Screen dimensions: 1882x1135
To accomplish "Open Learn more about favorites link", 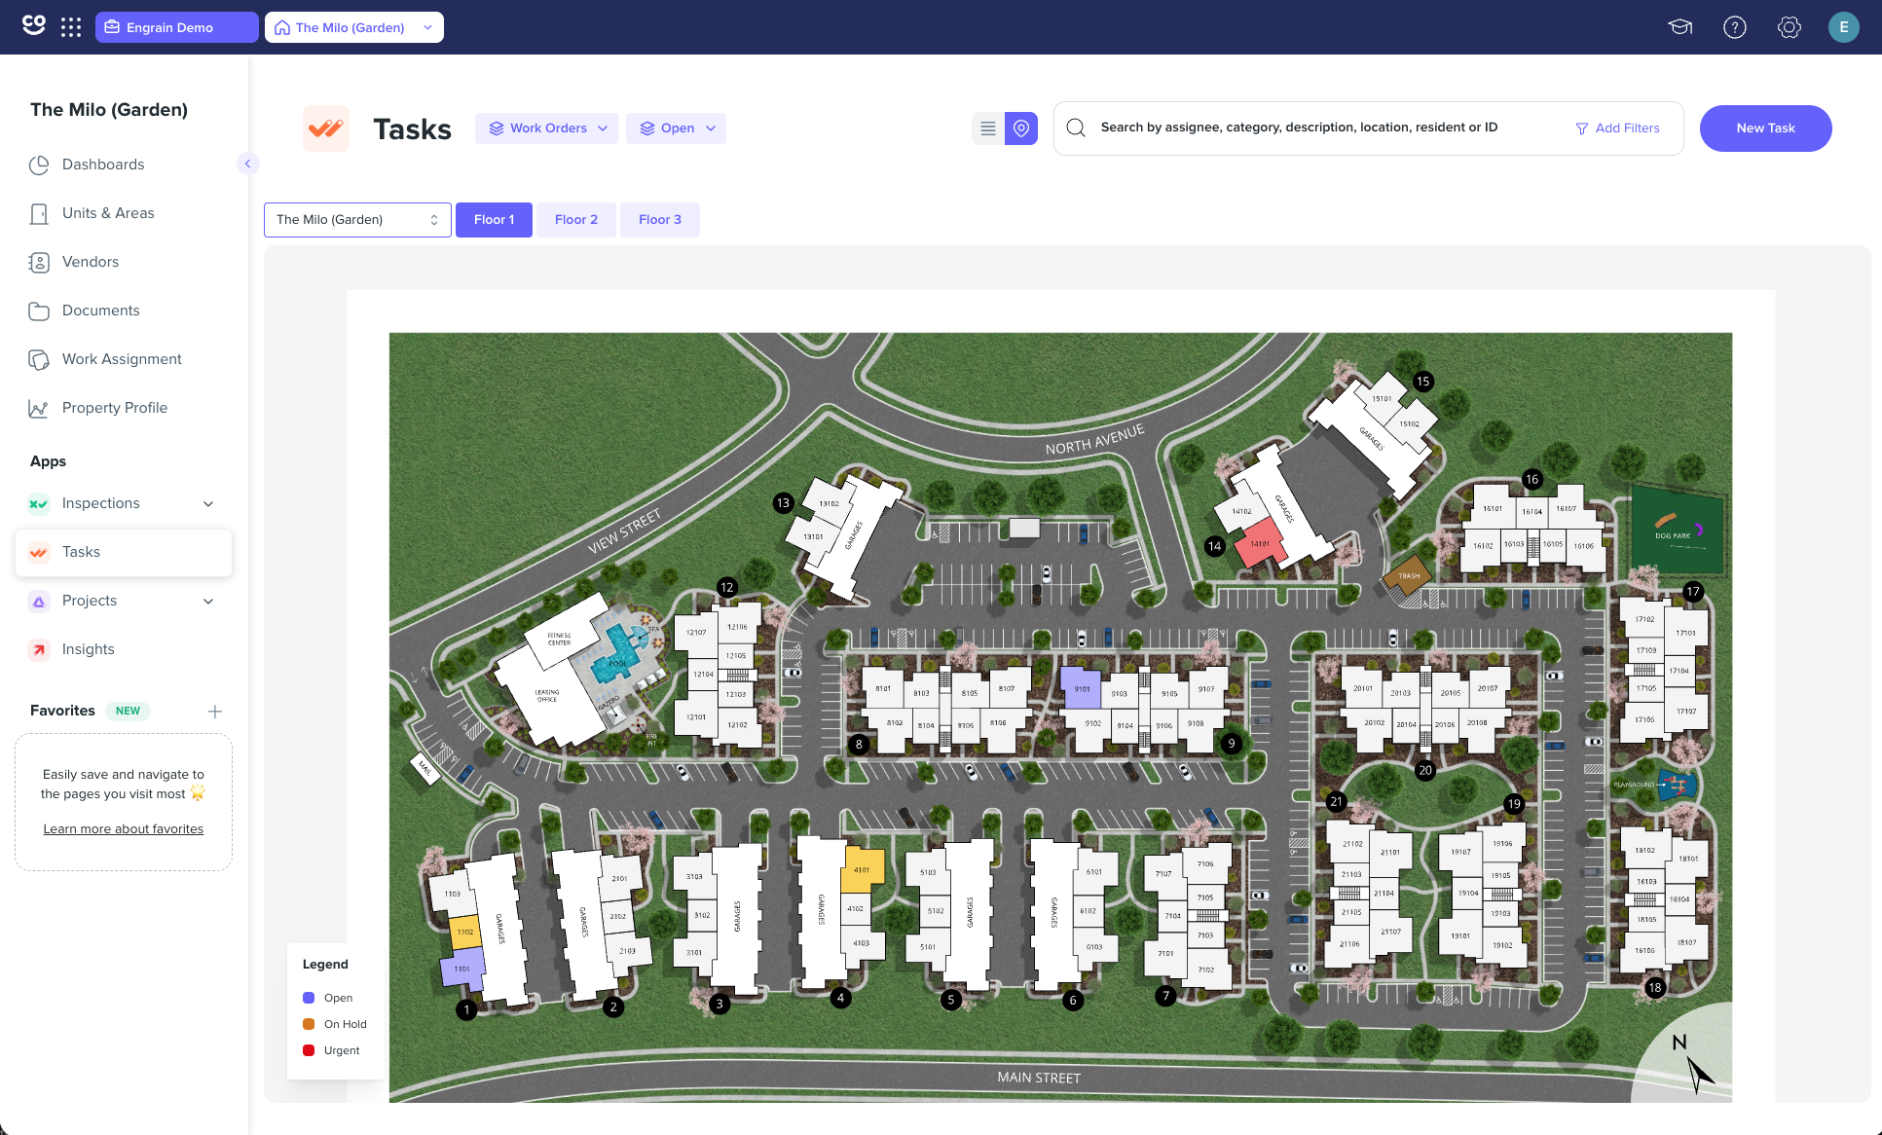I will pyautogui.click(x=124, y=829).
